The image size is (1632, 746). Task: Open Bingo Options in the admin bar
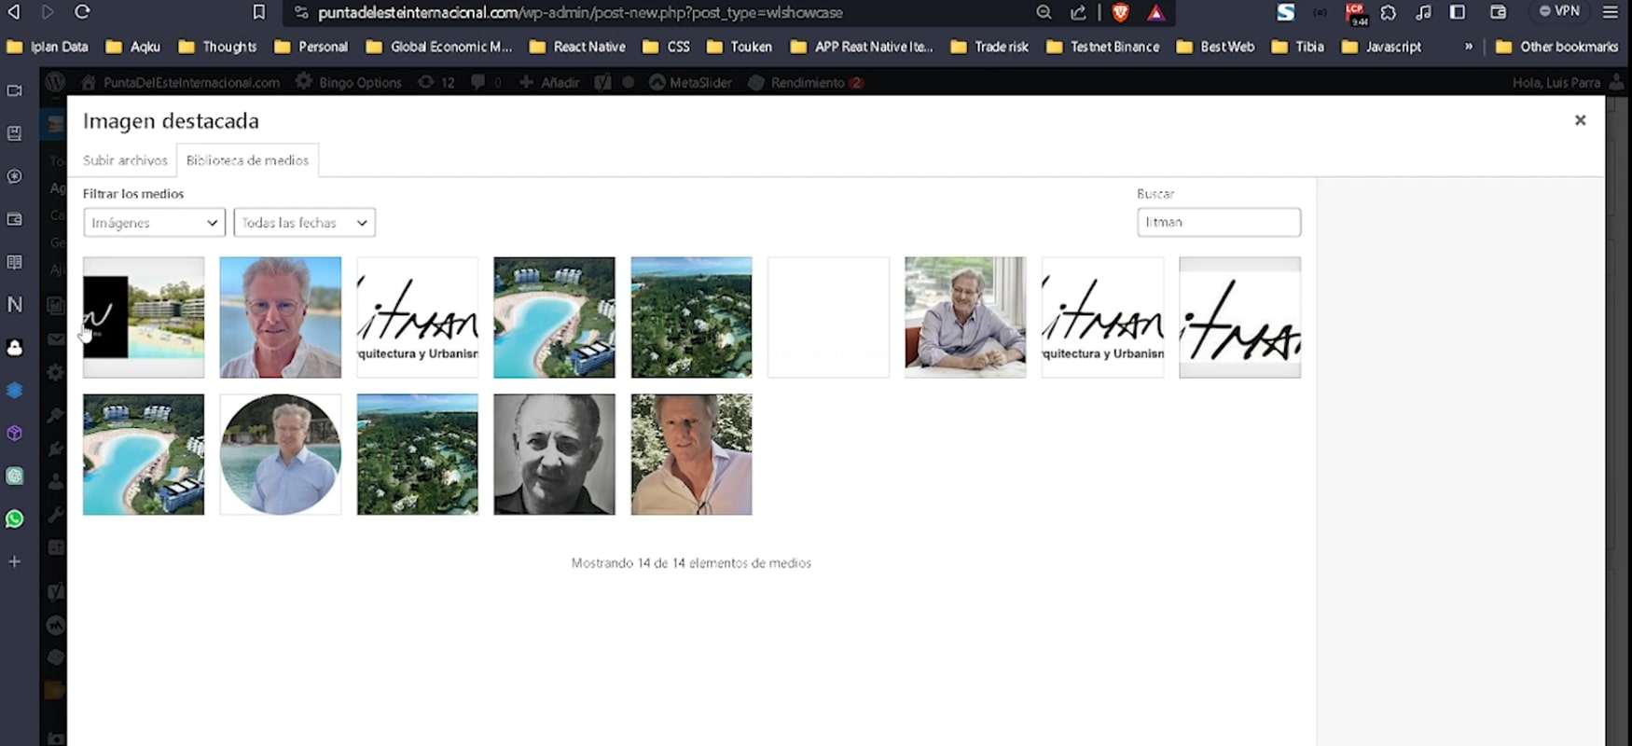349,82
